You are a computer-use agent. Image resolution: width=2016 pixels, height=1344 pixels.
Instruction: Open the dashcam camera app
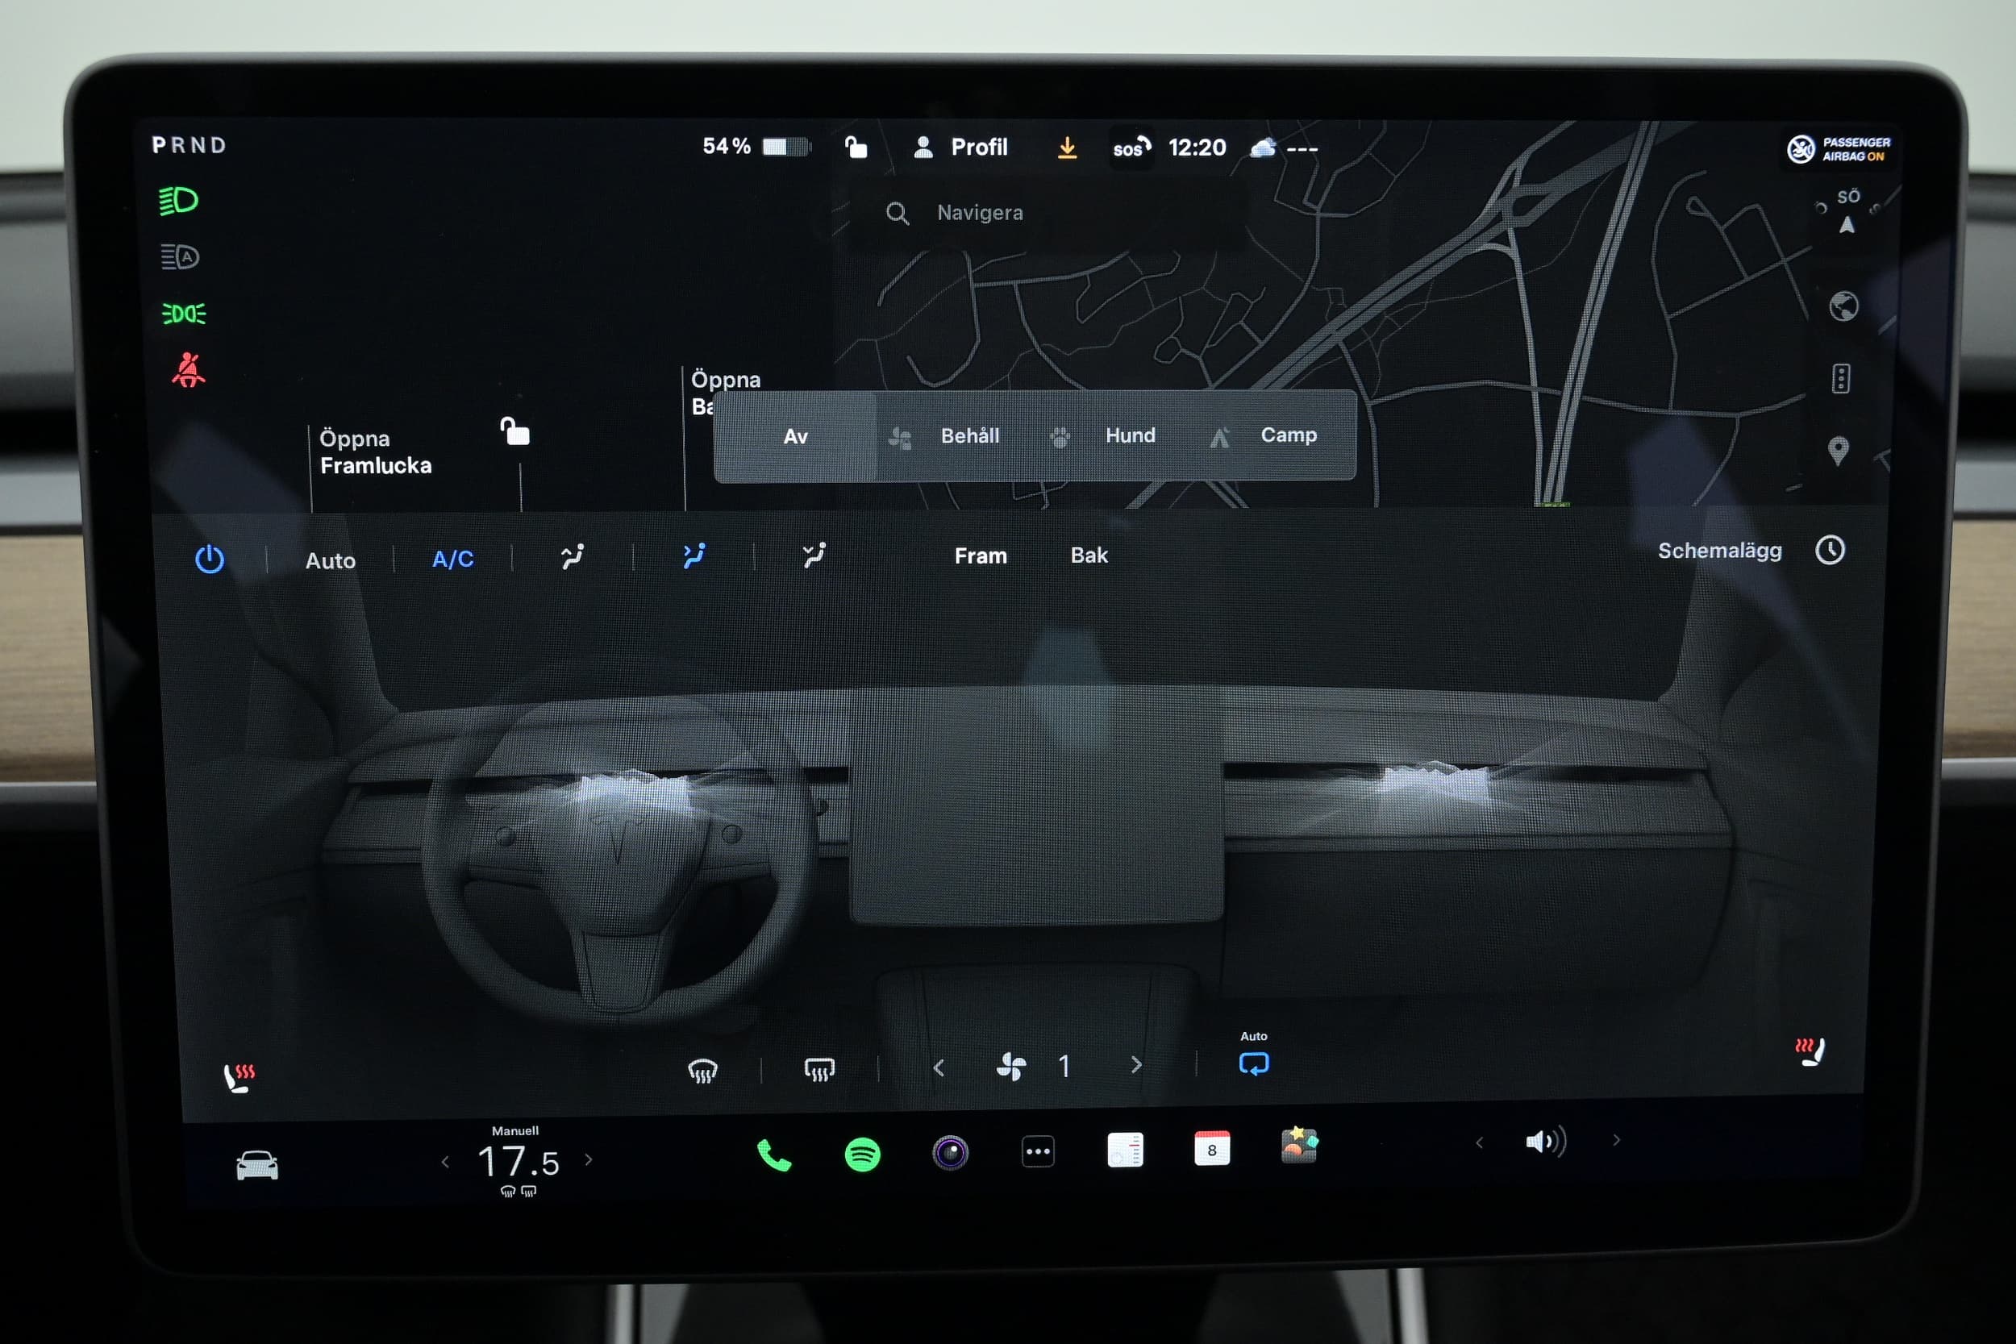pyautogui.click(x=950, y=1153)
